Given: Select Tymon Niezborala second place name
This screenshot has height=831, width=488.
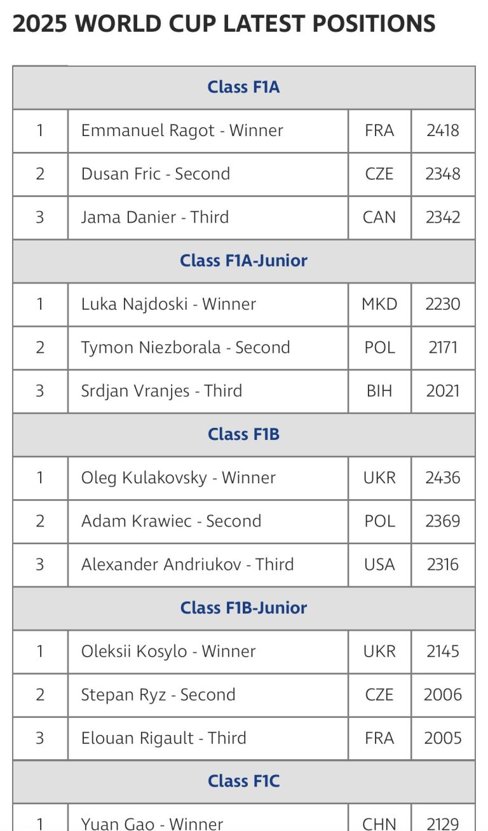Looking at the screenshot, I should (x=185, y=347).
